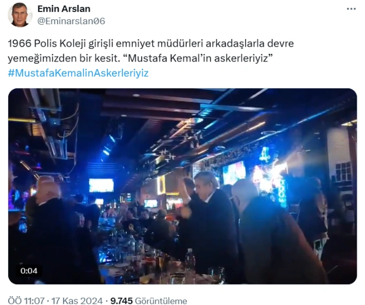
Task: Follow the #MustafaKemalinAskerleriyiz hashtag link
Action: (x=78, y=73)
